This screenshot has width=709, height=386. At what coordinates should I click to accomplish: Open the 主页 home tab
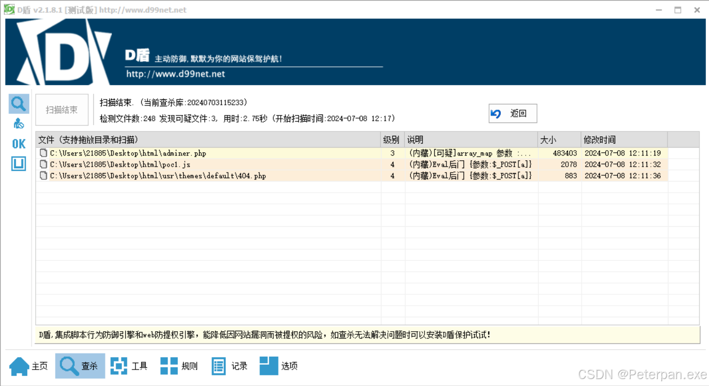click(29, 366)
